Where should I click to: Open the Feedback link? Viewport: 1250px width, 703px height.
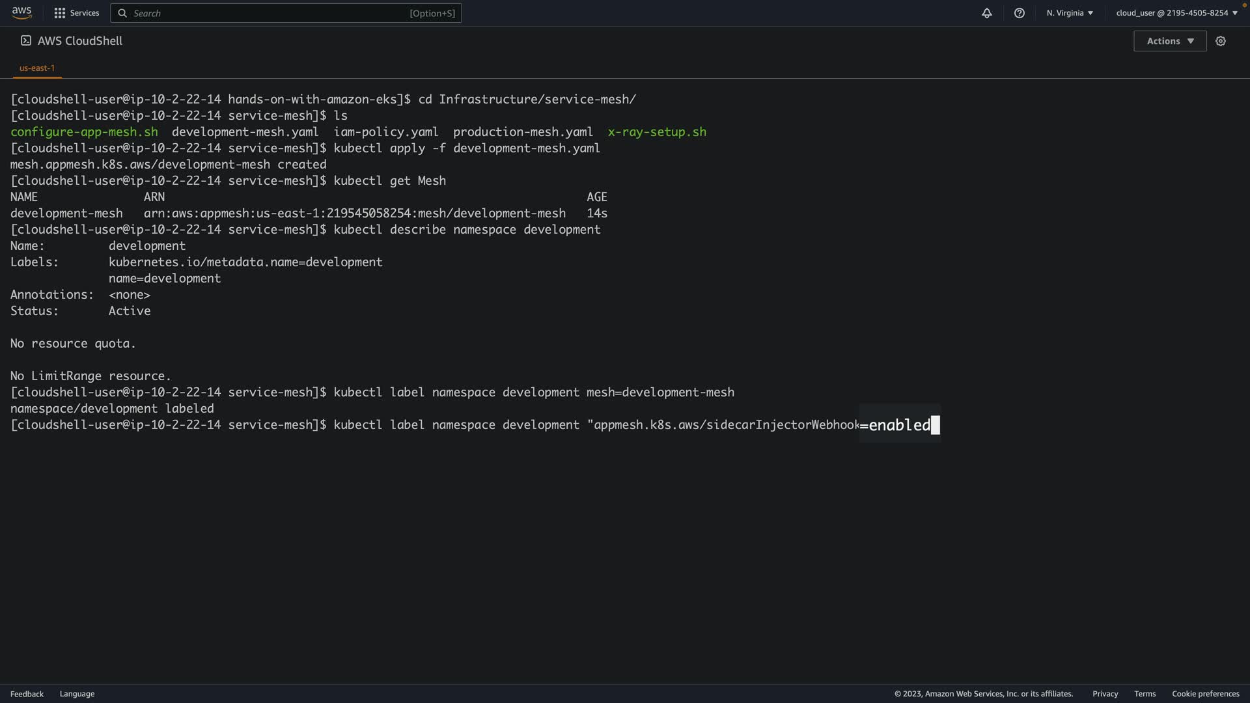27,694
